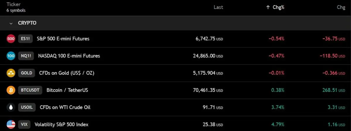Sort by the Chg% column header

click(x=278, y=7)
